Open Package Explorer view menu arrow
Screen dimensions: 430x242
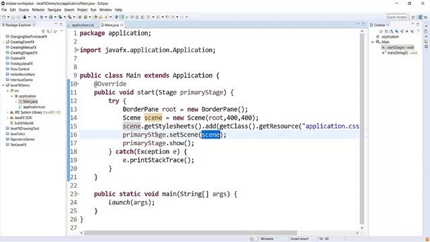[x=62, y=31]
